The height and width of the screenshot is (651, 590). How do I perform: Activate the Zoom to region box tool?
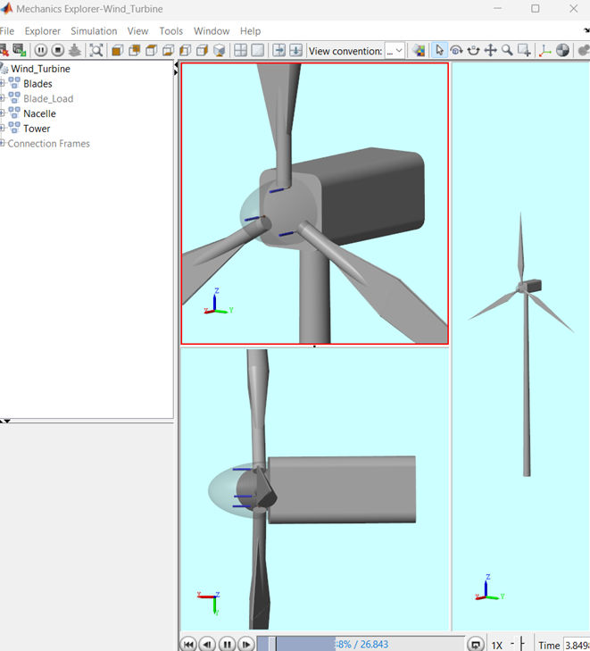pos(524,51)
